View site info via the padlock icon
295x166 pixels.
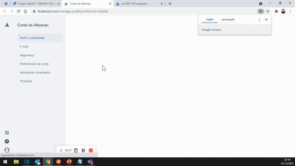click(x=34, y=11)
